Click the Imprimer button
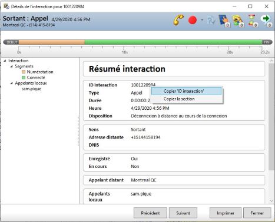 tap(226, 213)
